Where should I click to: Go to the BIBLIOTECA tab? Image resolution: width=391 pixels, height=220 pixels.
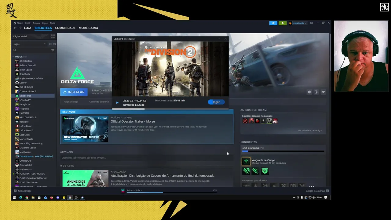point(43,28)
